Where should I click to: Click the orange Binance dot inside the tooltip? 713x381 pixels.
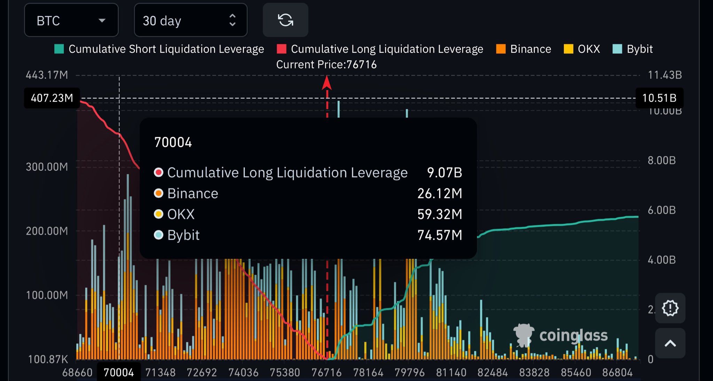pyautogui.click(x=158, y=193)
